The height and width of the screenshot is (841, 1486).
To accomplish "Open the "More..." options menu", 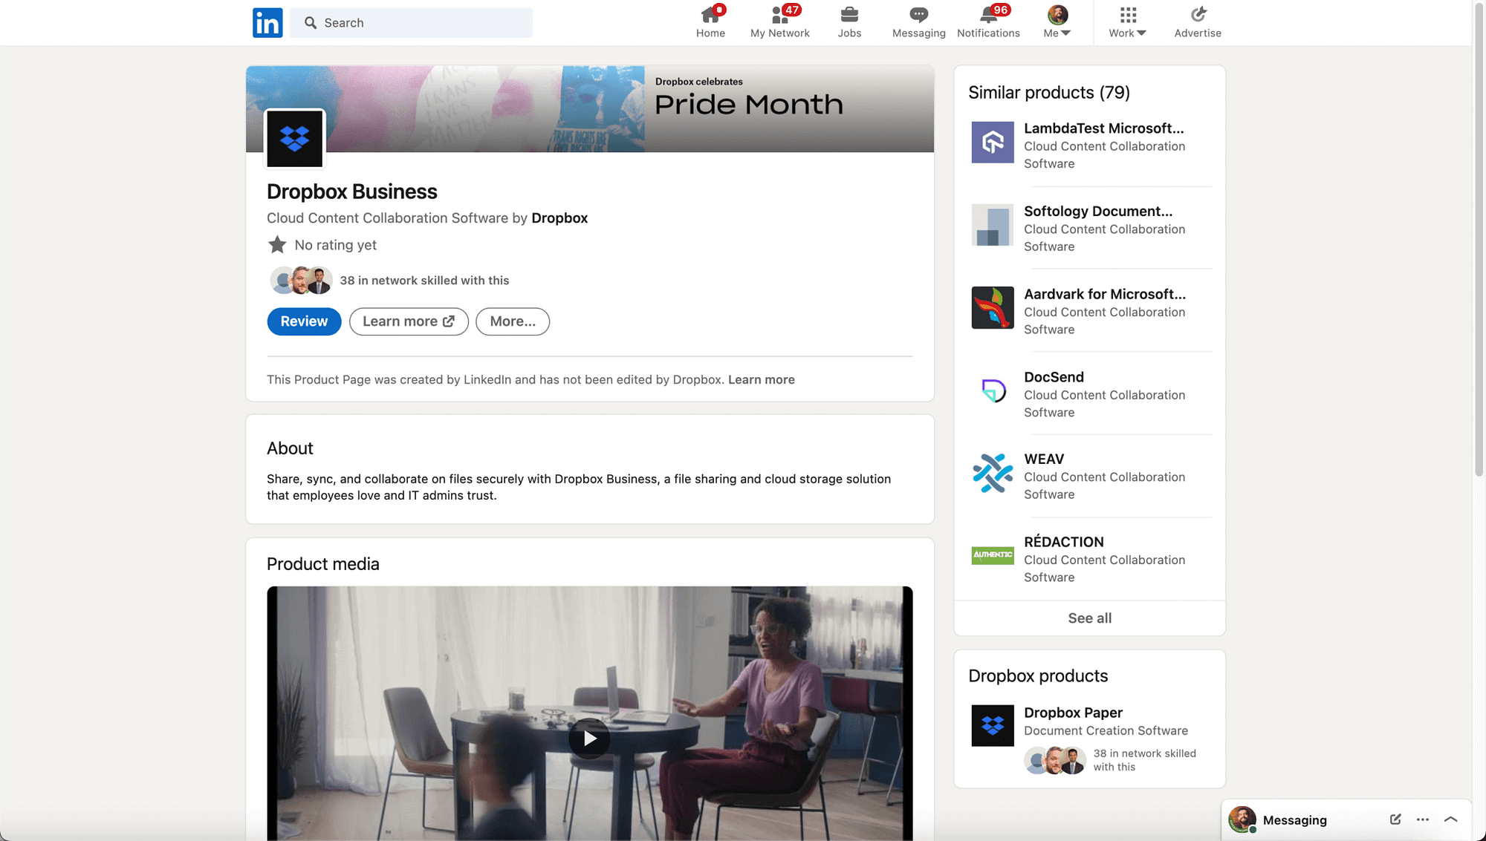I will tap(513, 321).
